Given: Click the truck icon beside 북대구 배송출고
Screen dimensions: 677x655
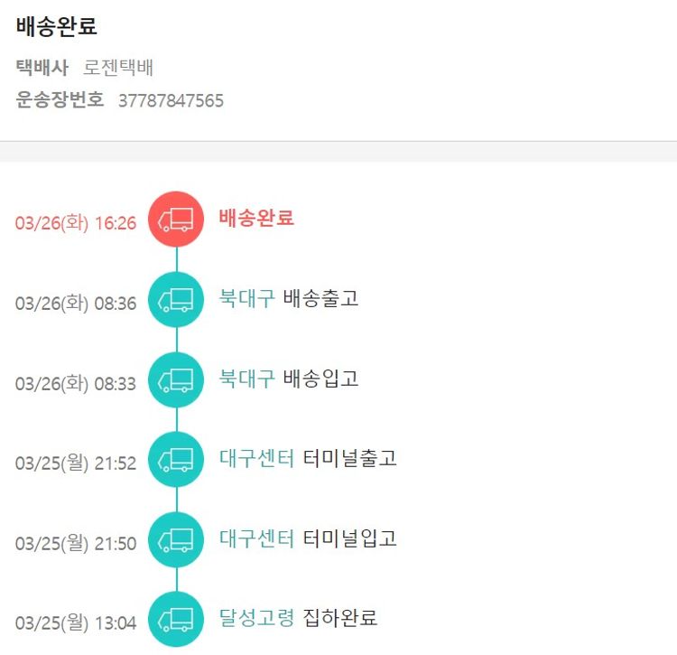Looking at the screenshot, I should pos(176,300).
